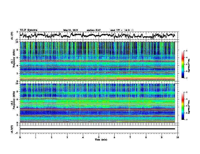Screen dimensions: 200x154
Task: Select the "start UT = 14:0:1" text
Action: 122,30
